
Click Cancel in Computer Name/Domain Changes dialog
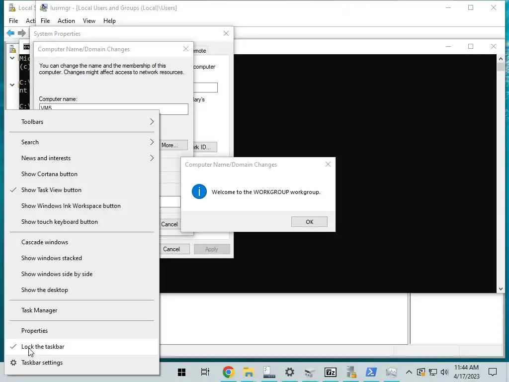click(x=170, y=224)
